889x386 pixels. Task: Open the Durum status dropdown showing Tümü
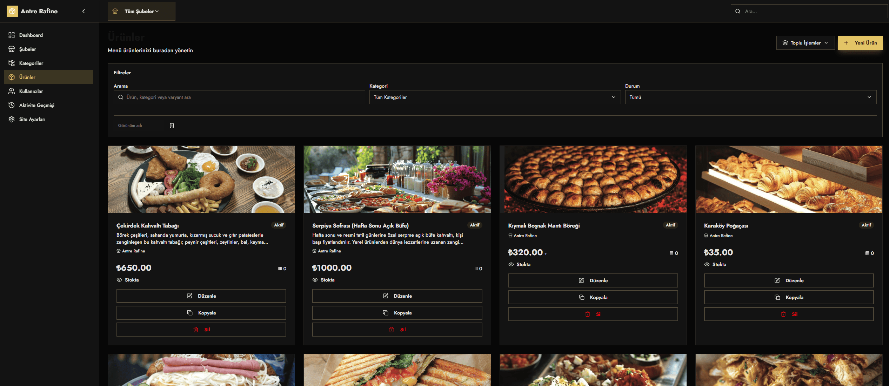coord(751,97)
